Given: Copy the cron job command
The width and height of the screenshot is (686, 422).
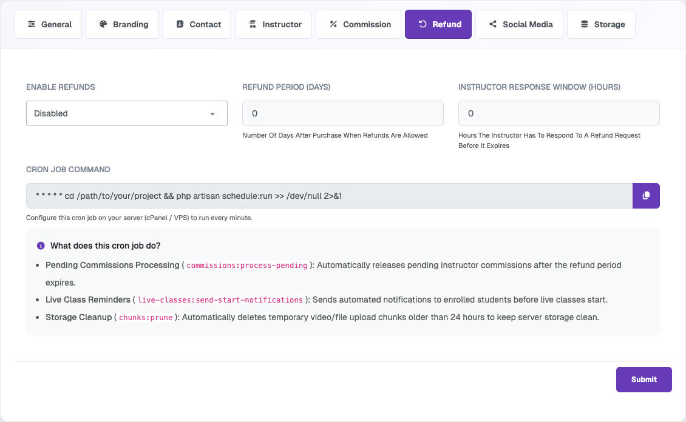Looking at the screenshot, I should click(x=646, y=196).
